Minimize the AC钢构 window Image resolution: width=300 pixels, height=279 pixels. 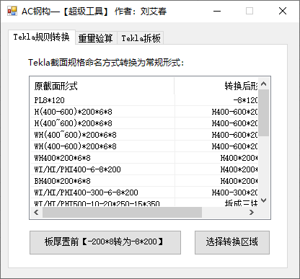(x=217, y=11)
